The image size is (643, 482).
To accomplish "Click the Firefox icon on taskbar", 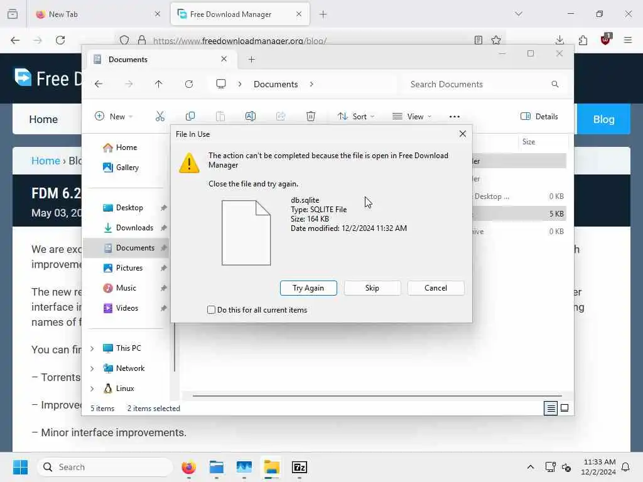I will (x=188, y=467).
